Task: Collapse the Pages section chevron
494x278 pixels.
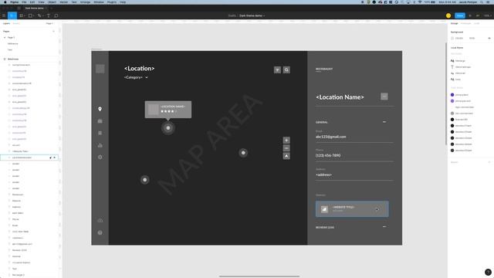Action: click(53, 31)
